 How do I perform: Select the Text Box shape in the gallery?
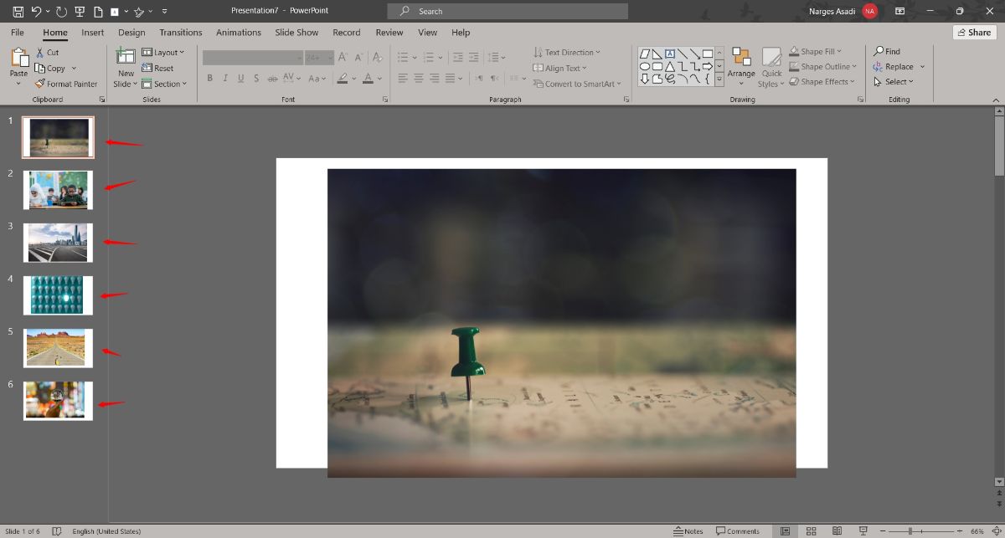click(670, 54)
